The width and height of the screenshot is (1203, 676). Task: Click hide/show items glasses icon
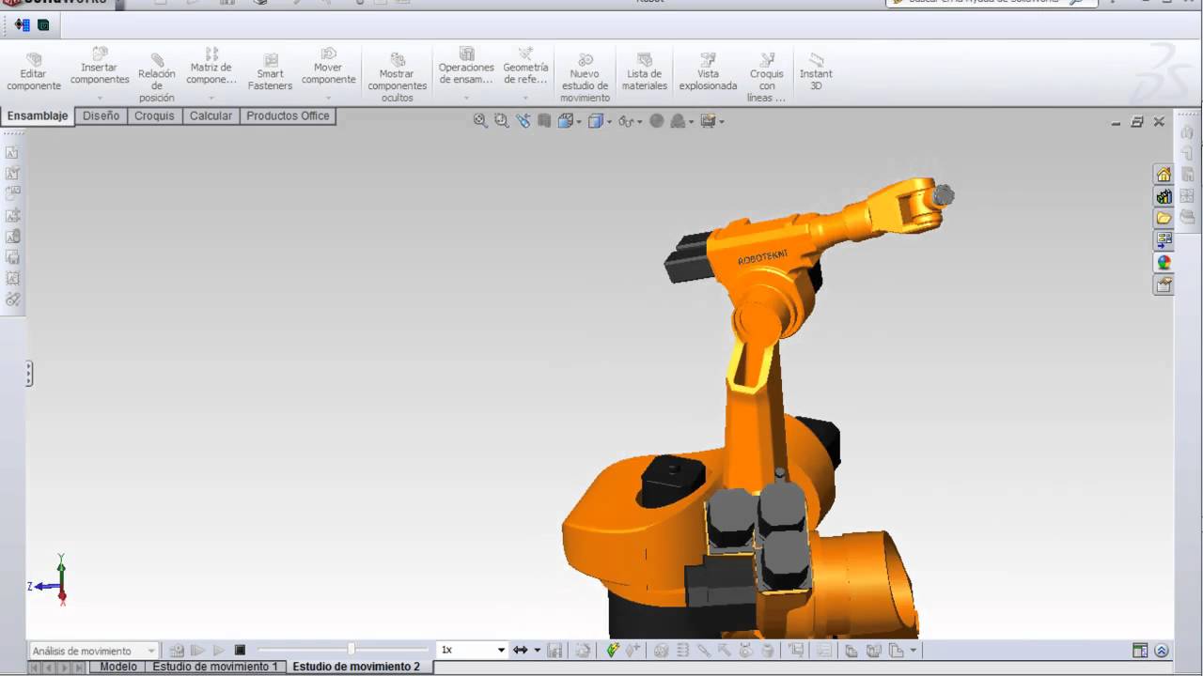(x=626, y=121)
